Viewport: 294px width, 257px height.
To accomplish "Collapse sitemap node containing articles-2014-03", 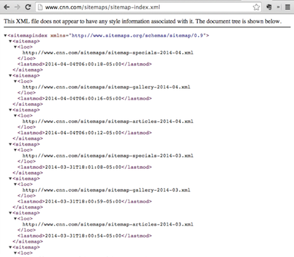I will (10, 213).
